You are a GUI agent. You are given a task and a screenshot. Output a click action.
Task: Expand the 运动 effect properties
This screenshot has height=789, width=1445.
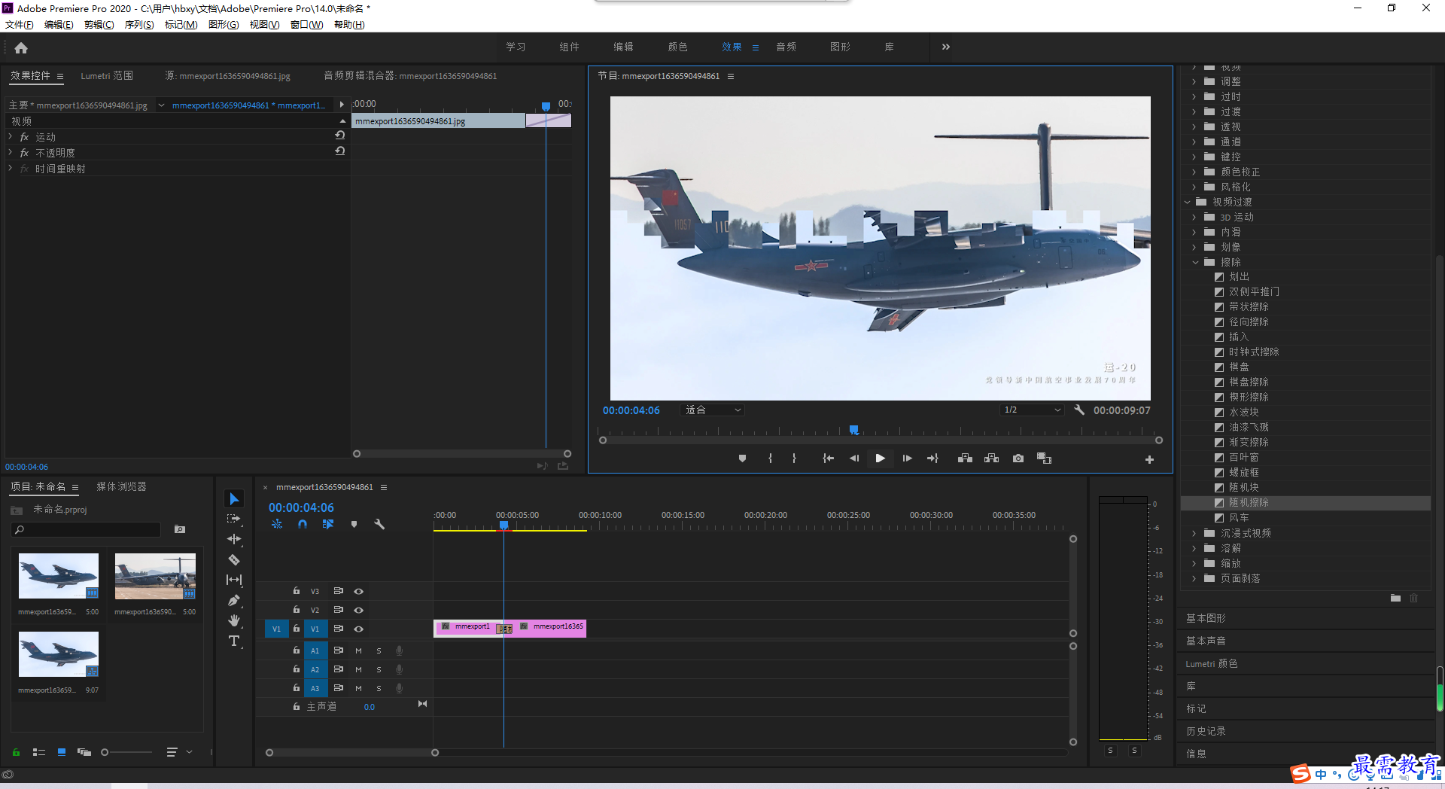(11, 137)
